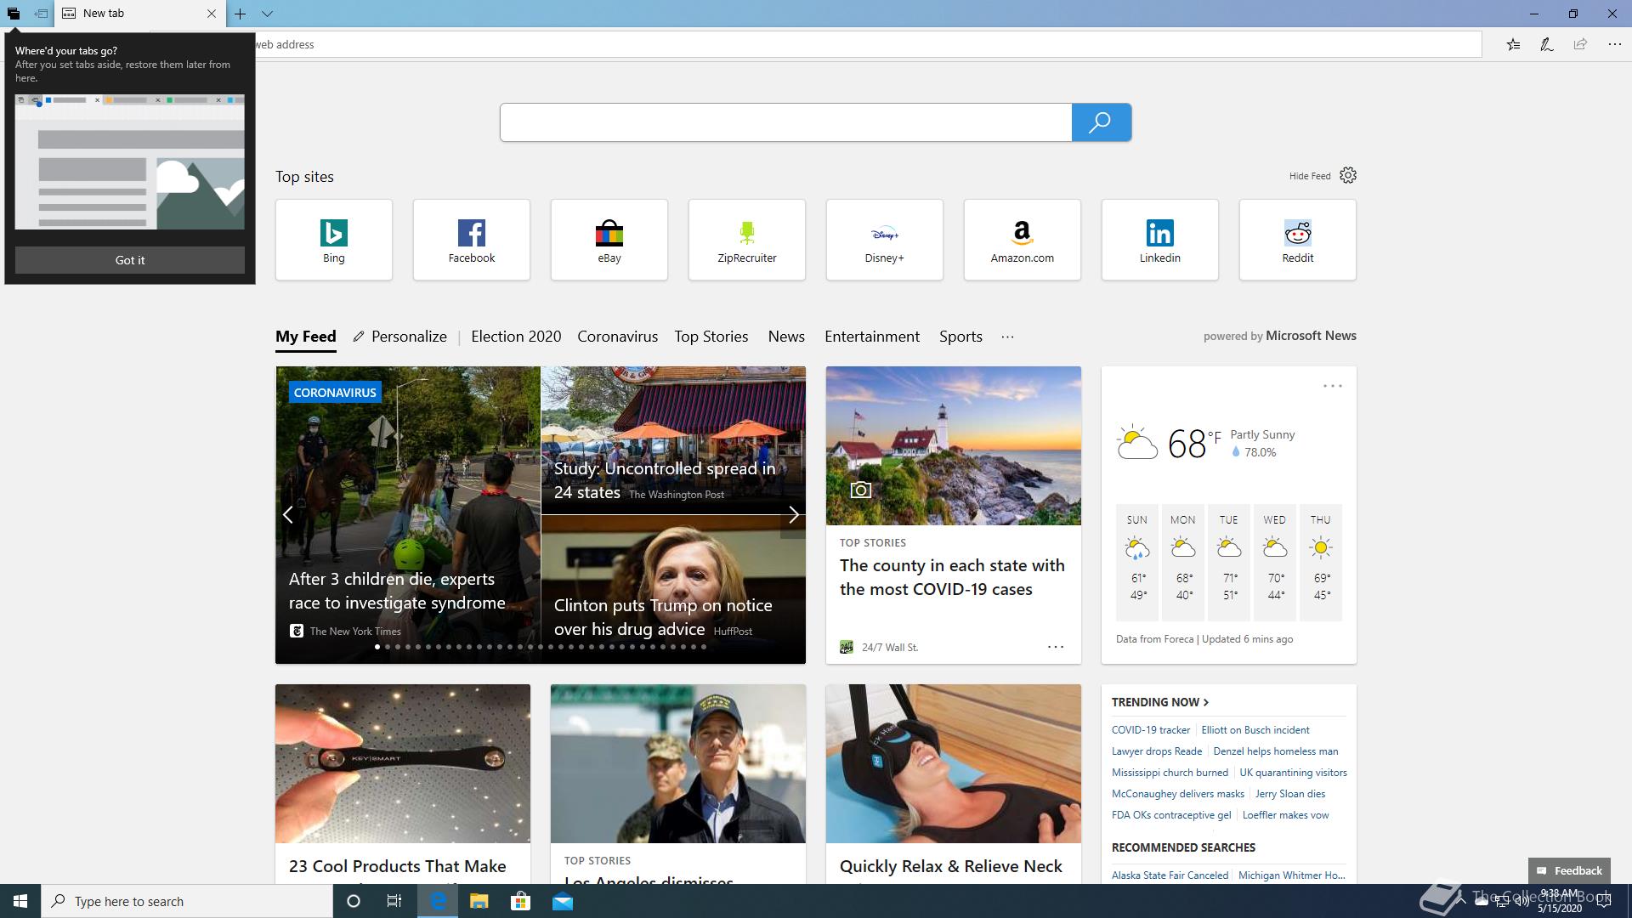
Task: Open Alaska State Fair Canceled search
Action: (1170, 875)
